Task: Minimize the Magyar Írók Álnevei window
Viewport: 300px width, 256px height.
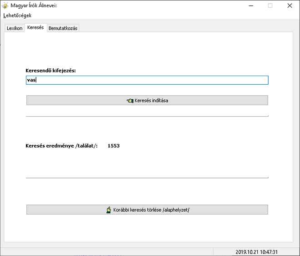Action: (x=251, y=6)
